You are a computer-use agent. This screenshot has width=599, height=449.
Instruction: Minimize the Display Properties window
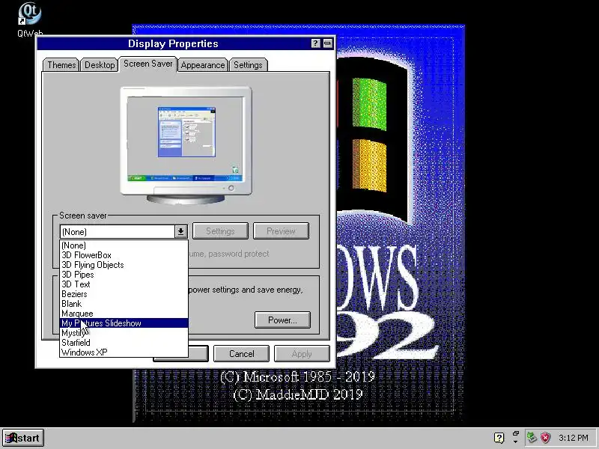328,43
